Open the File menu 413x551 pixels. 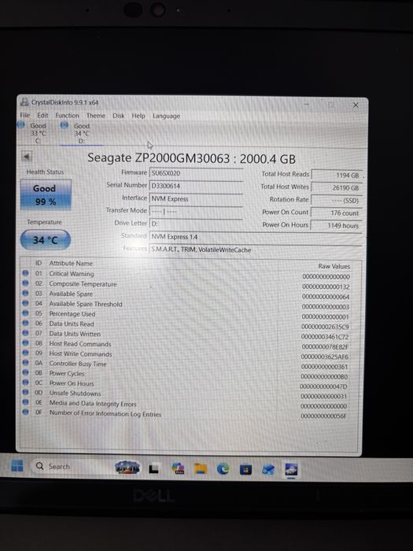pyautogui.click(x=25, y=115)
